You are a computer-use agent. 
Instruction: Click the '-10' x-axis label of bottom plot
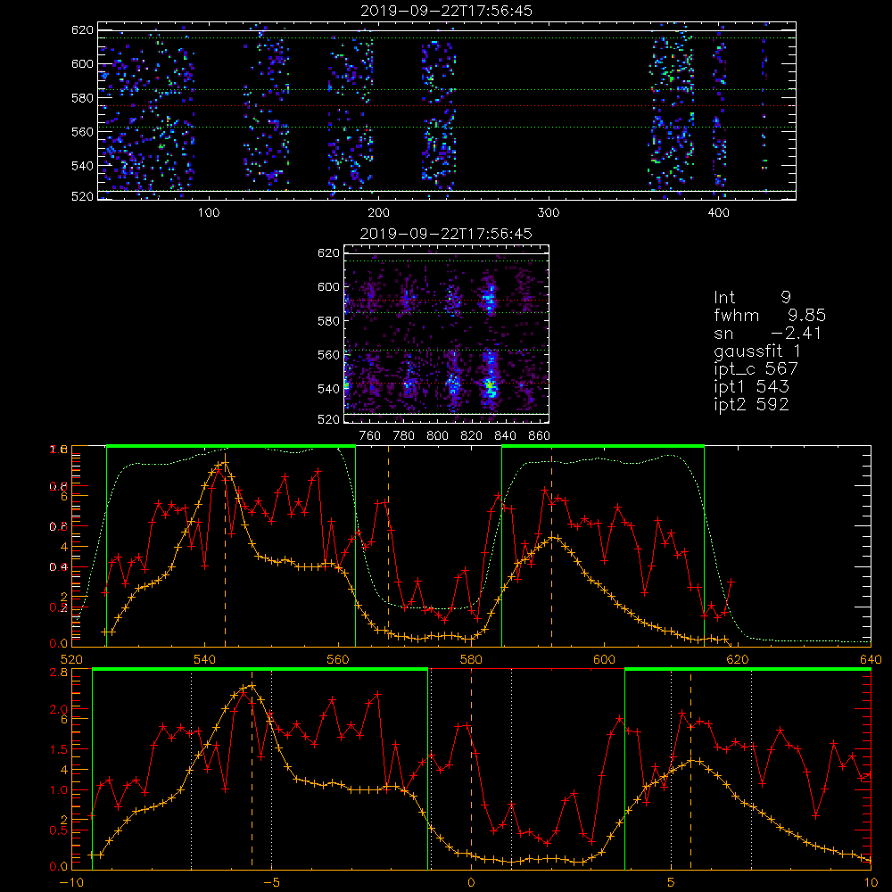click(x=71, y=883)
